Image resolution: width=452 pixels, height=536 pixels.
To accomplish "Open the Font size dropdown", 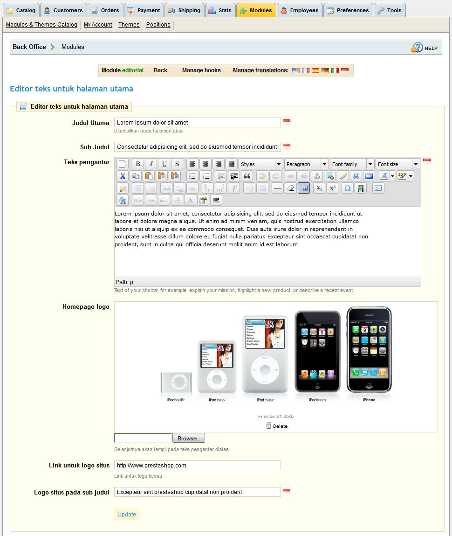I will click(398, 164).
